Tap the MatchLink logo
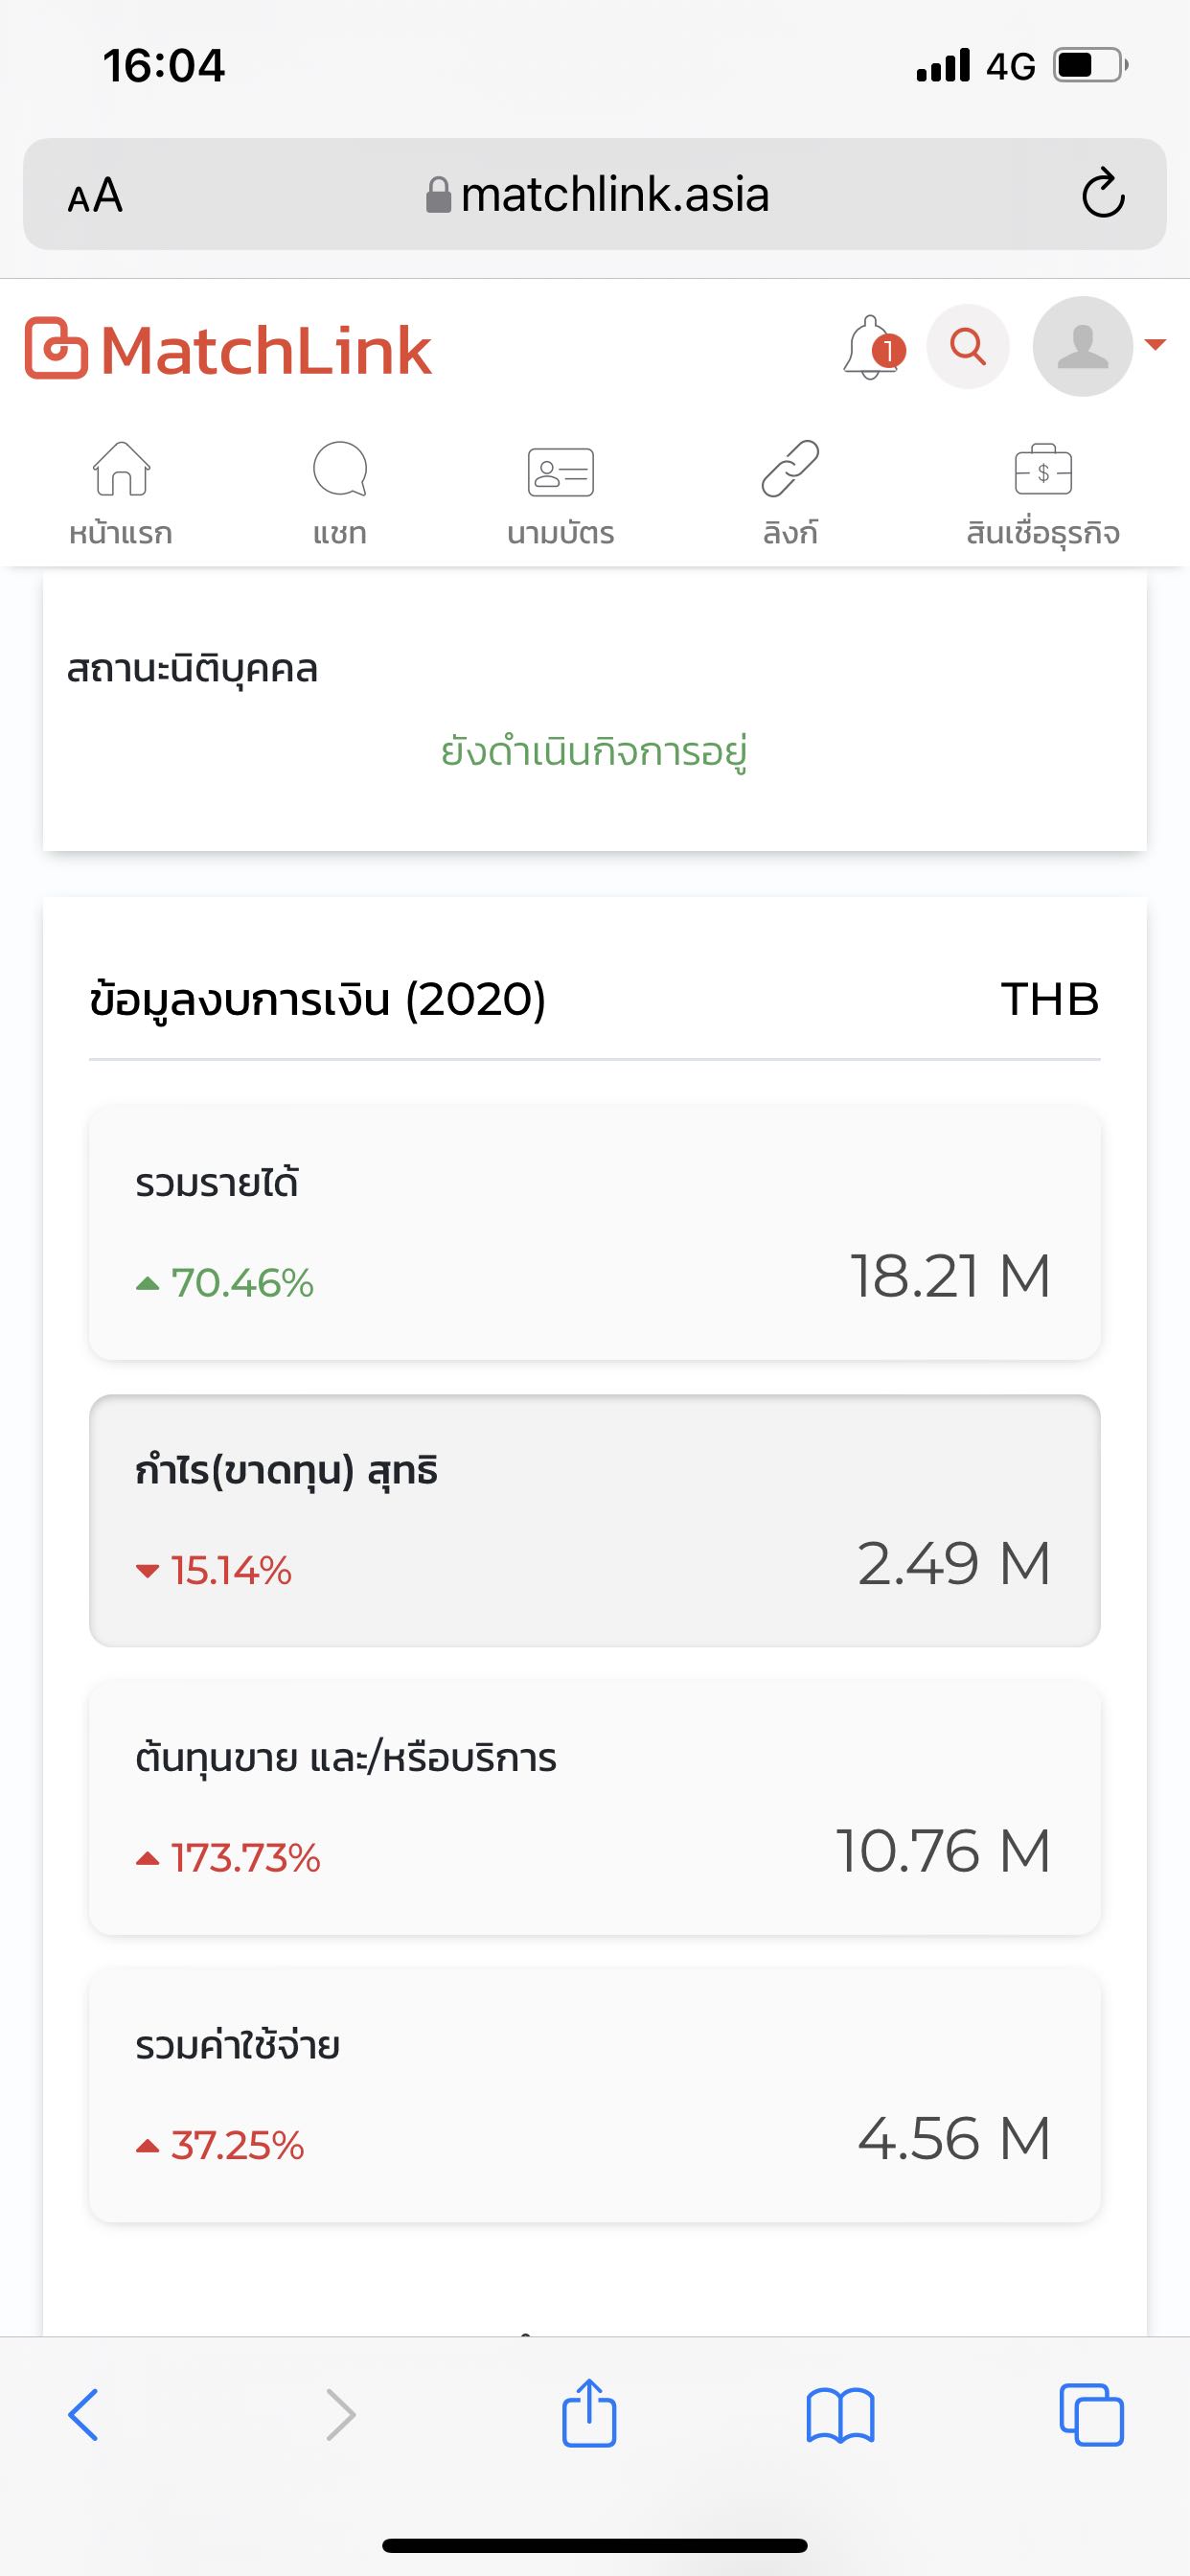The height and width of the screenshot is (2576, 1190). tap(228, 350)
